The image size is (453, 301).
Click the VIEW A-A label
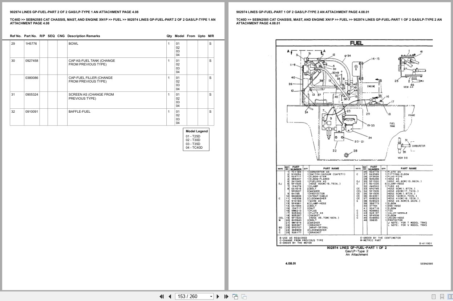(409, 87)
